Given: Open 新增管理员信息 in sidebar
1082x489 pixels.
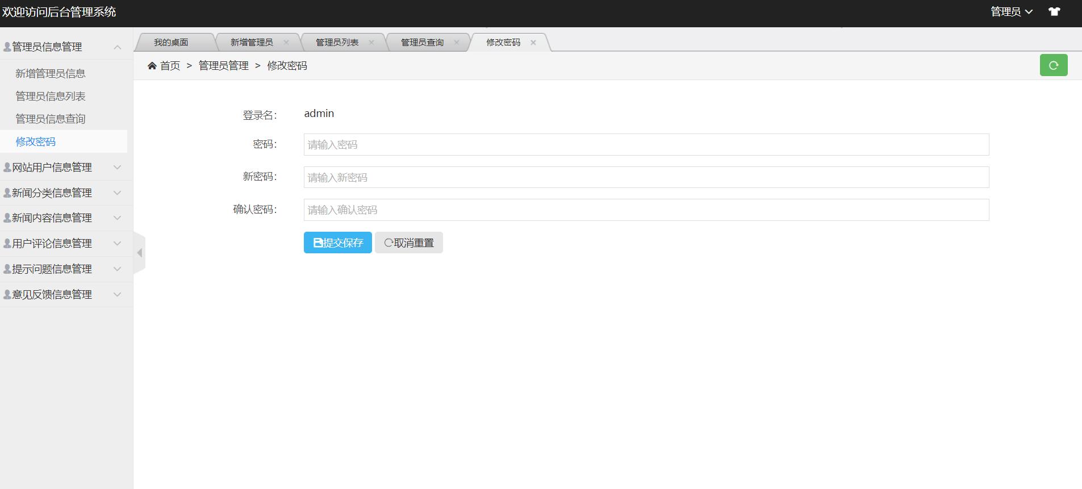Looking at the screenshot, I should coord(51,73).
